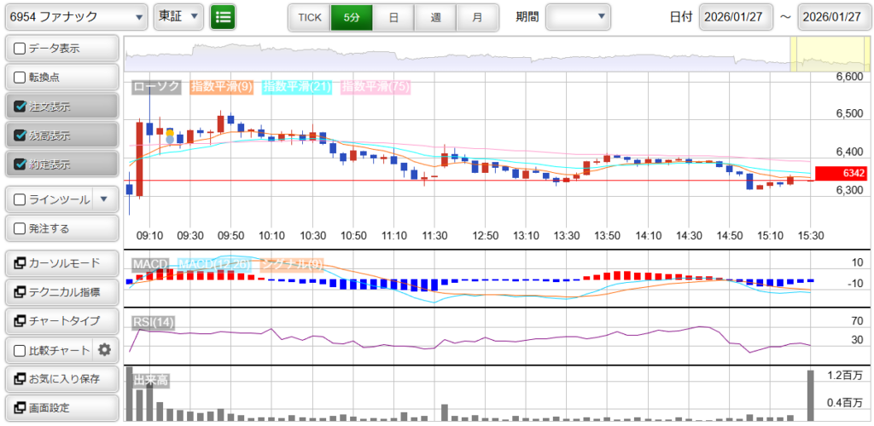Open テクニカル指標 settings window
Screen dimensions: 874x426
coord(61,292)
